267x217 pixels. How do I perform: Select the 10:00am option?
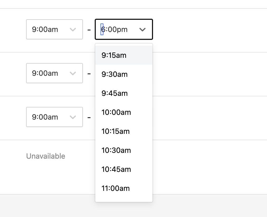[116, 112]
